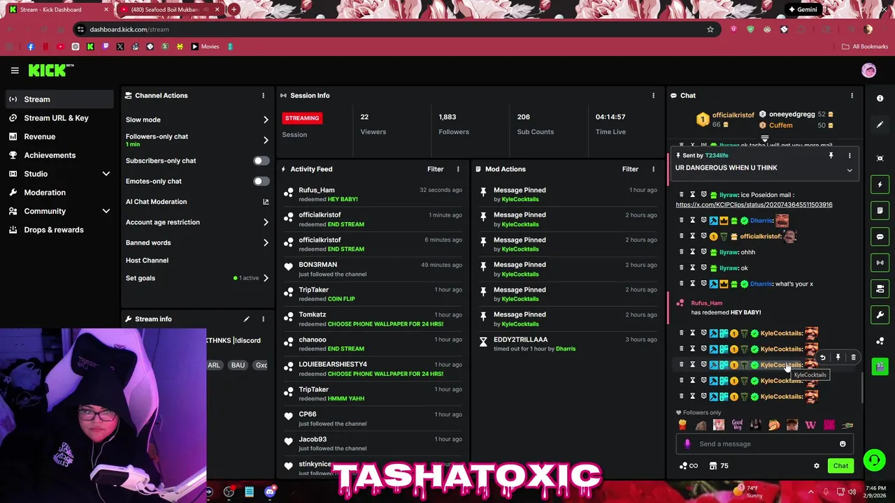Click the green headset support button

874,460
